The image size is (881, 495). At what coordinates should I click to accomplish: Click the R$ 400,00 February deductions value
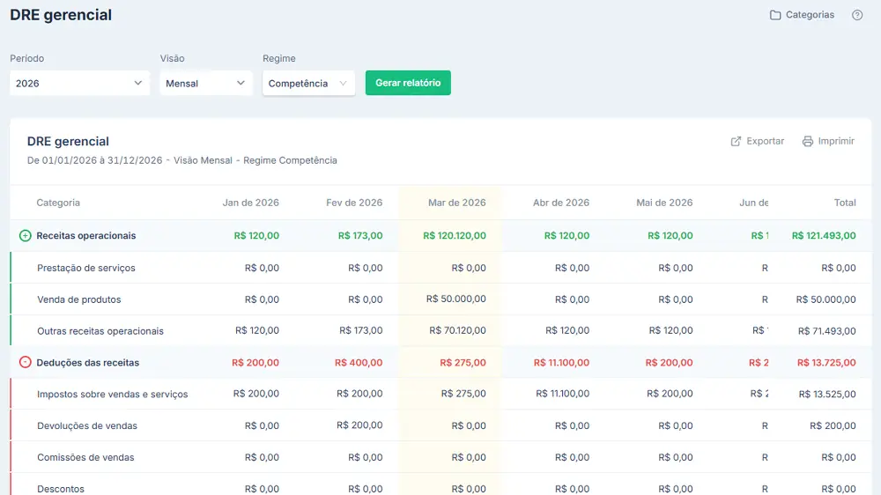tap(359, 362)
